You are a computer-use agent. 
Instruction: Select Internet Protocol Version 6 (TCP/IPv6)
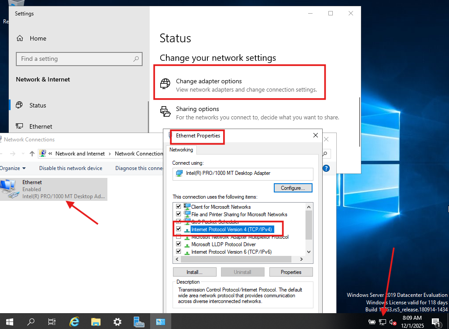pyautogui.click(x=232, y=252)
